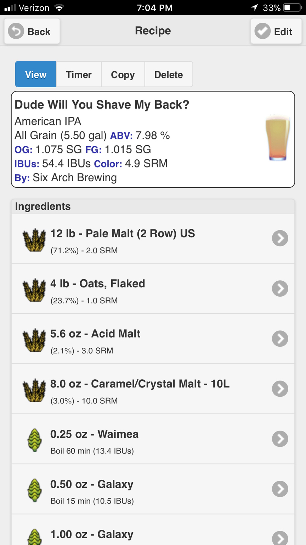
Task: Select the Copy tab
Action: pos(123,74)
